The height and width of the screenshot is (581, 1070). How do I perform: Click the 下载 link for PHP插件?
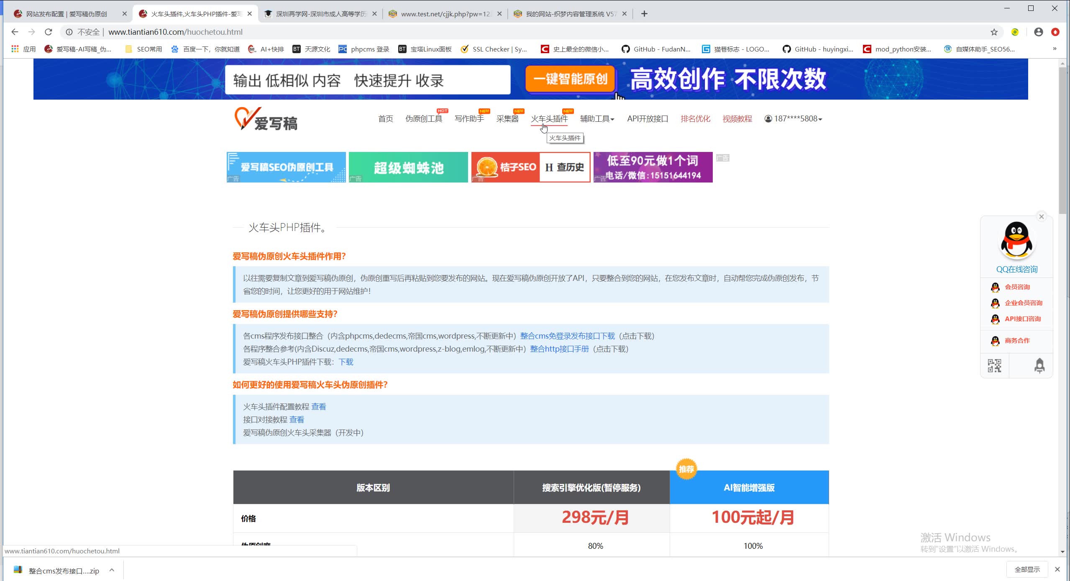coord(346,362)
